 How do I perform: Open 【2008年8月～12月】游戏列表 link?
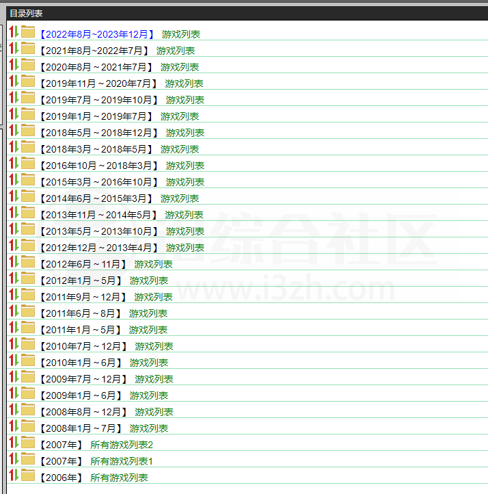pos(107,412)
